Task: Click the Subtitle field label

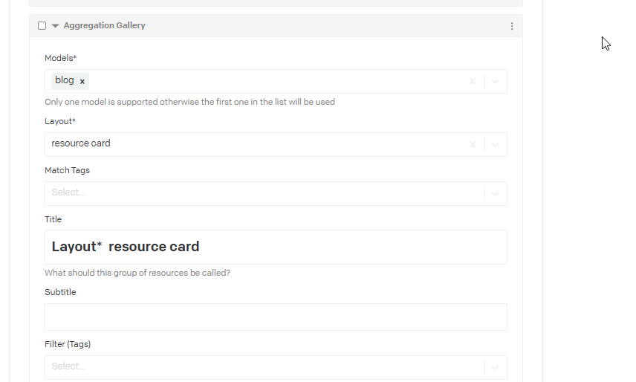Action: tap(60, 292)
